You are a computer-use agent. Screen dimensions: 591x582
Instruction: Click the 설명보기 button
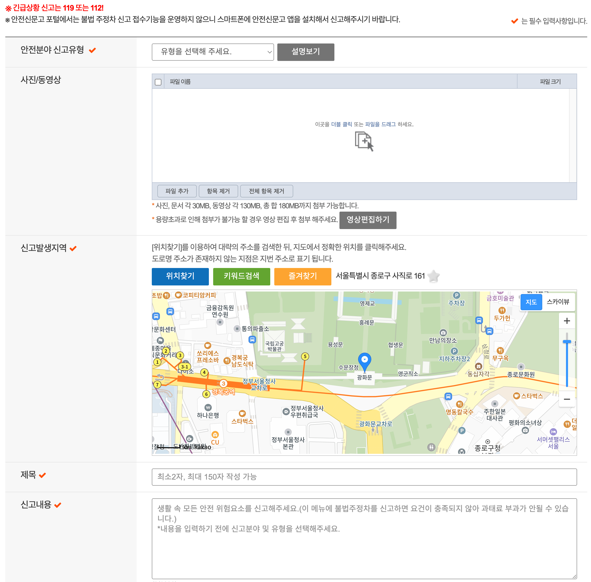click(x=305, y=52)
